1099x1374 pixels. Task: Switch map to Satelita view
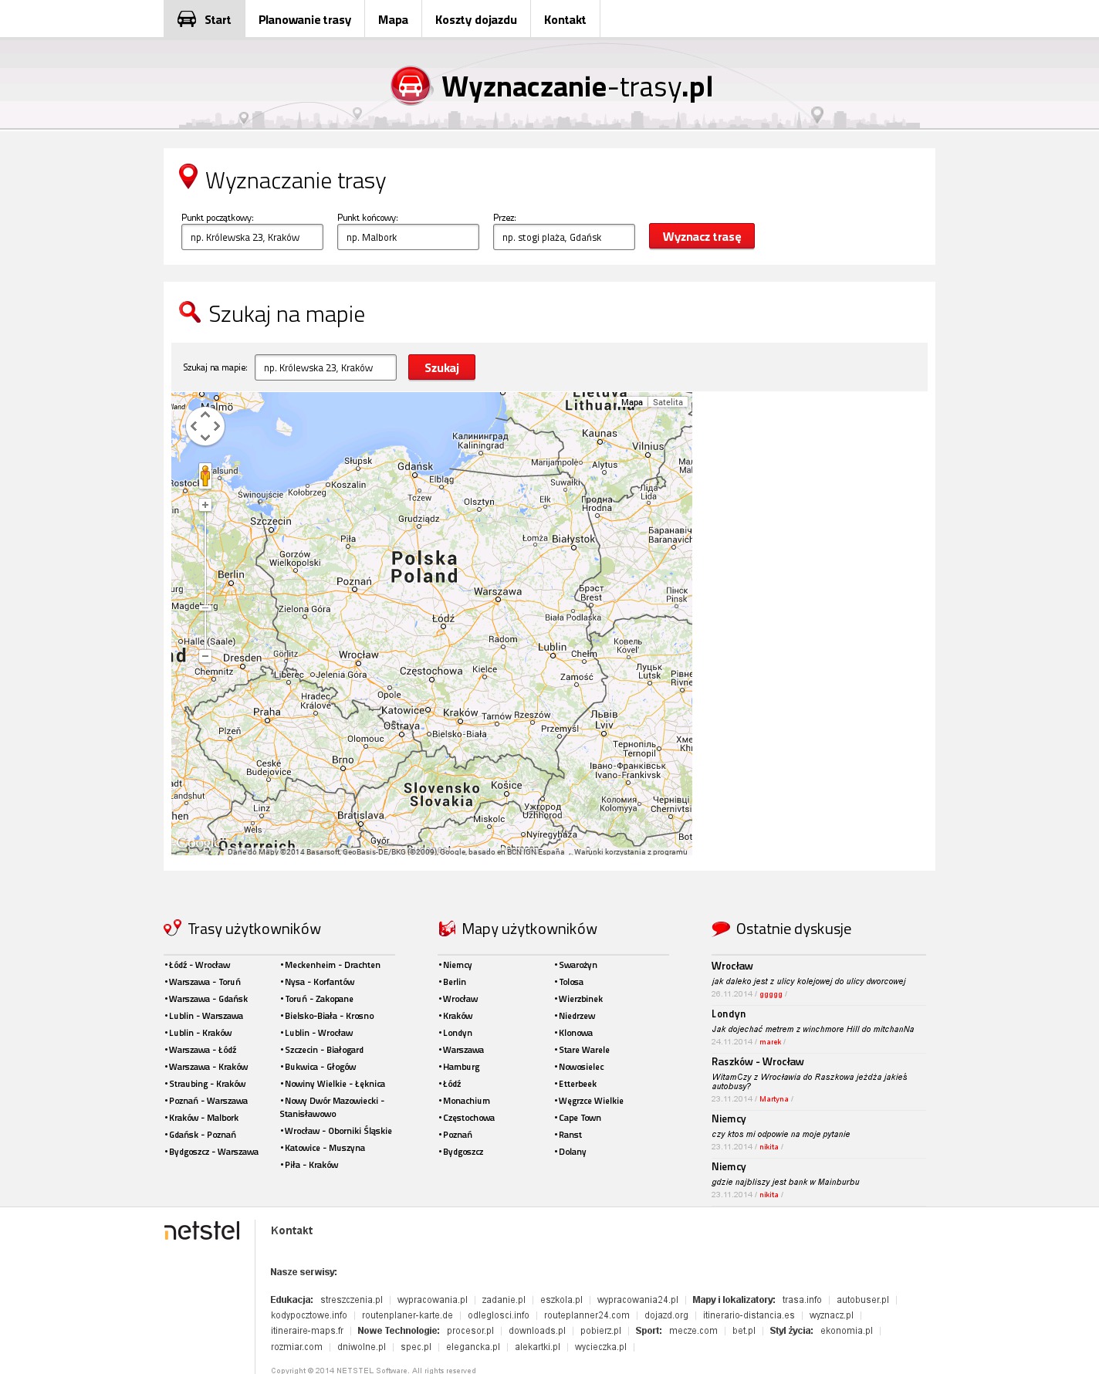(x=668, y=402)
